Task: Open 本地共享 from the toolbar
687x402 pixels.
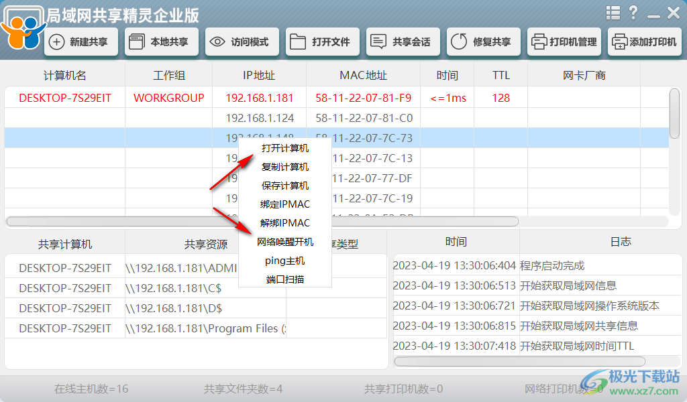Action: tap(162, 42)
